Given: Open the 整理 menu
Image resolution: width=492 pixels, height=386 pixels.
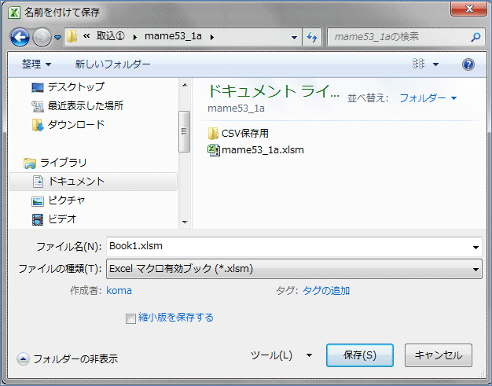Looking at the screenshot, I should (36, 64).
